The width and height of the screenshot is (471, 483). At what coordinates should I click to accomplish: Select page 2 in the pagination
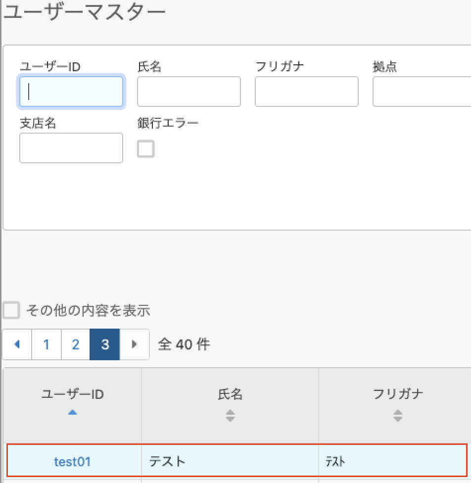point(76,344)
